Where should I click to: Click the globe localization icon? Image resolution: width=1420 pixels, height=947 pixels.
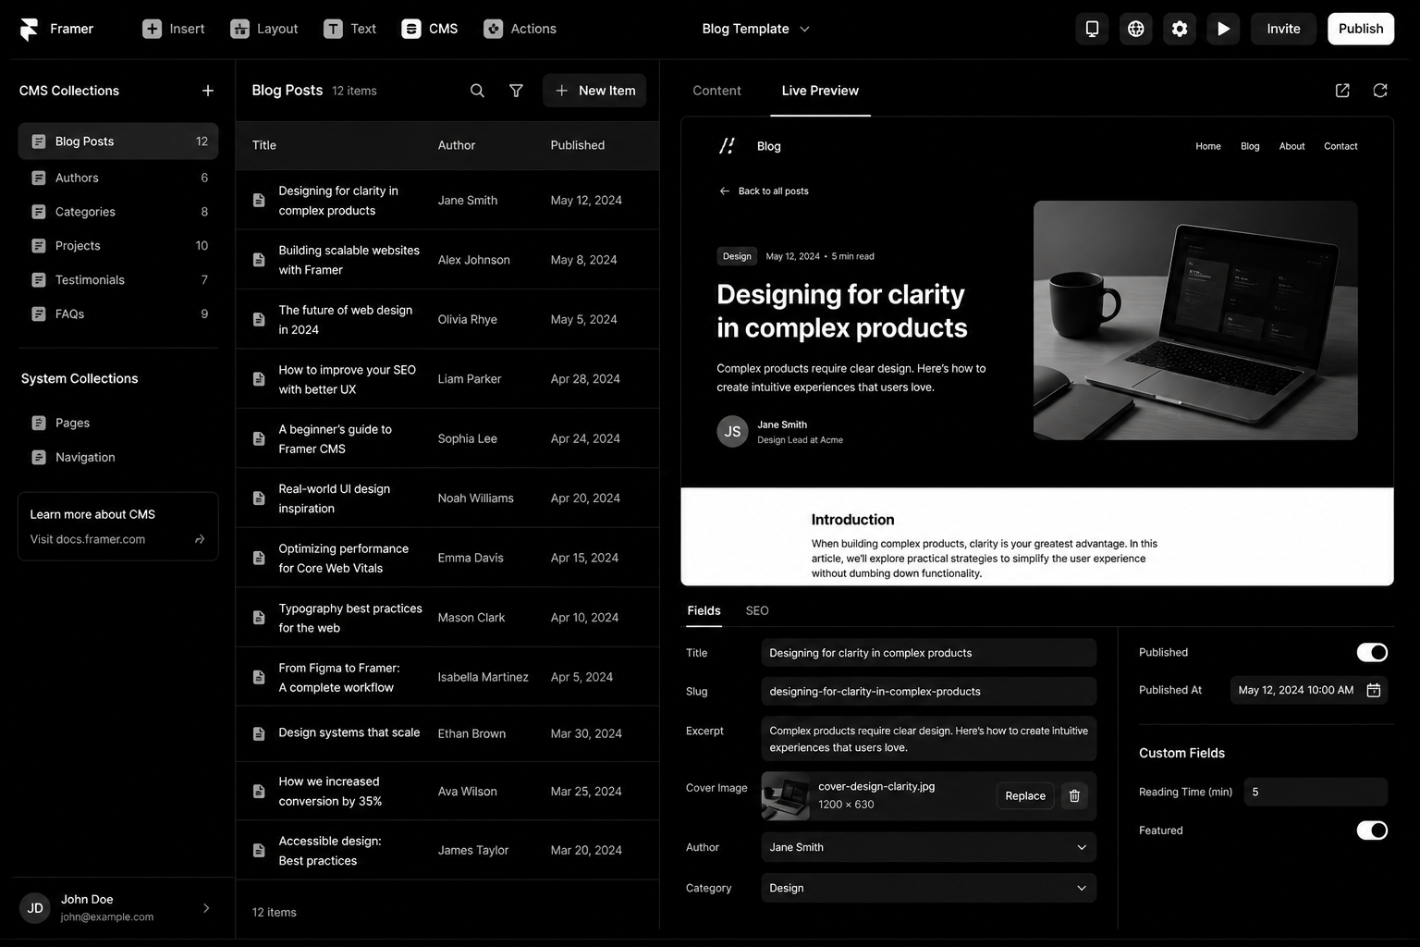1135,29
